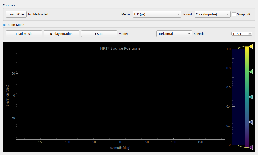Select the green gradient tick marker
258x155 pixels.
(x=251, y=72)
